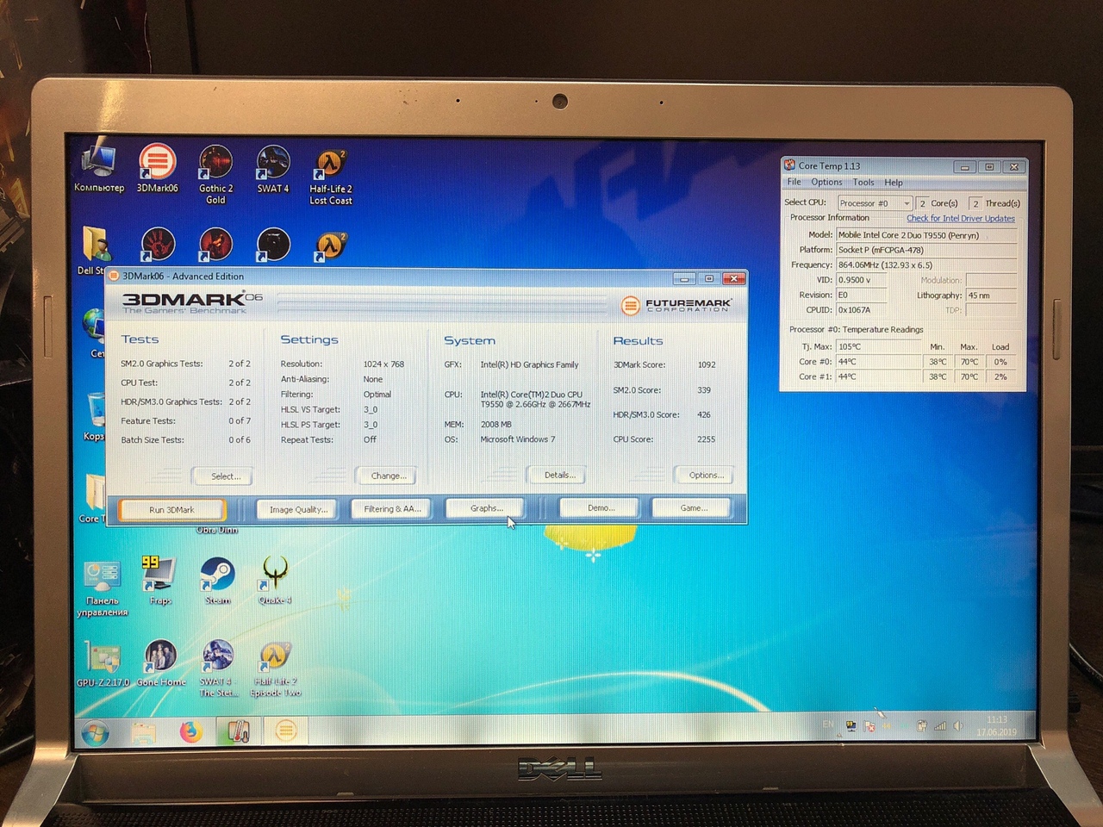Viewport: 1103px width, 827px height.
Task: Open the Graphs... tool
Action: [x=486, y=508]
